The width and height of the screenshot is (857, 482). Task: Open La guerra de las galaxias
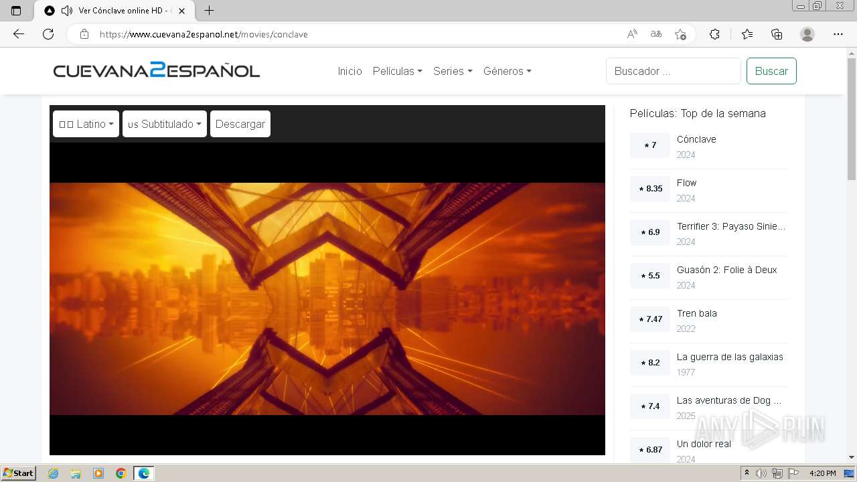[730, 357]
